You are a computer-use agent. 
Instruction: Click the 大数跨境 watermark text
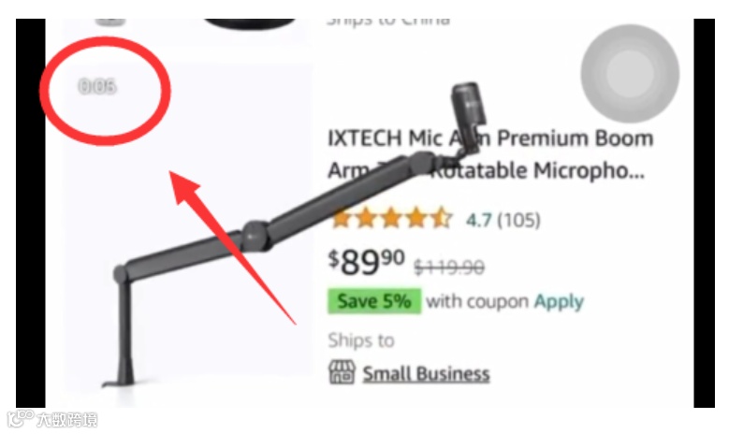[x=66, y=420]
